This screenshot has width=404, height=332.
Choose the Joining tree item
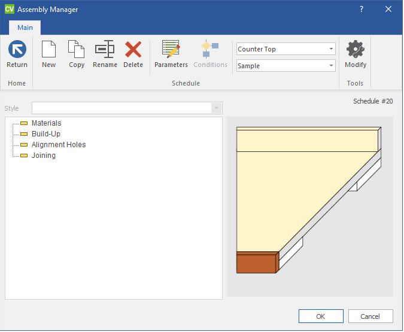point(43,156)
